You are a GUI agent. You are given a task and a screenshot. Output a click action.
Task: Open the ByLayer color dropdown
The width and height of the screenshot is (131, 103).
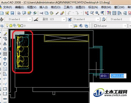(125, 26)
